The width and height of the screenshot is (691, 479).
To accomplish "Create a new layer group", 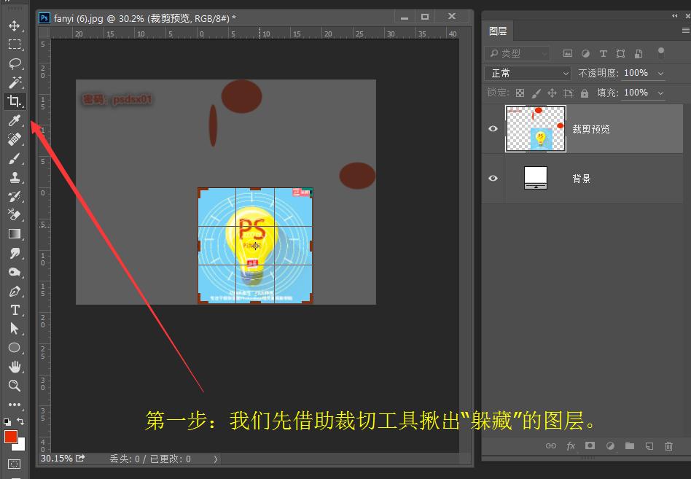I will coord(629,445).
